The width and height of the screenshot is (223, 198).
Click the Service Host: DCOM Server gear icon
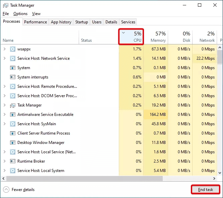pyautogui.click(x=13, y=96)
